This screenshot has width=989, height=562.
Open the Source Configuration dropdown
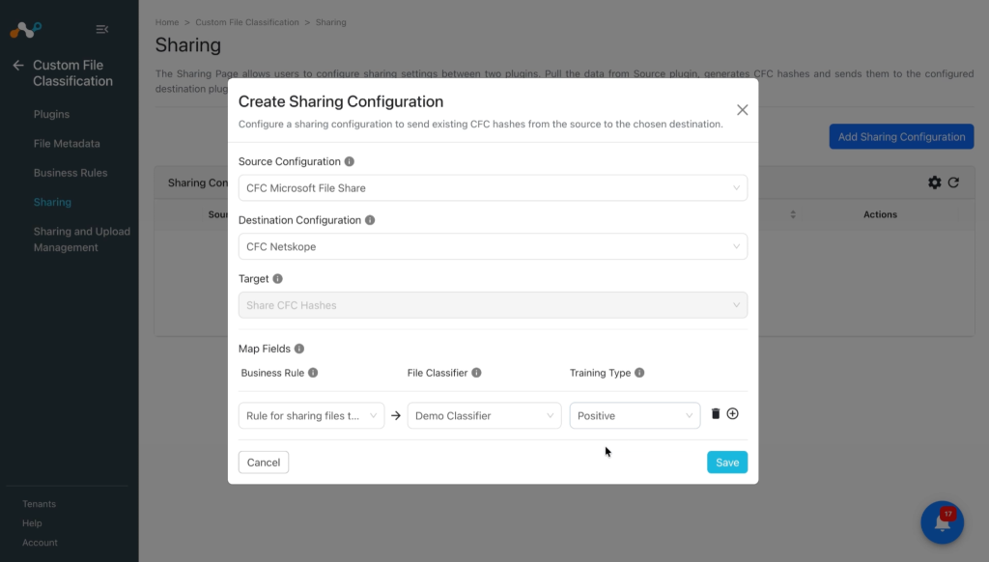pos(493,188)
